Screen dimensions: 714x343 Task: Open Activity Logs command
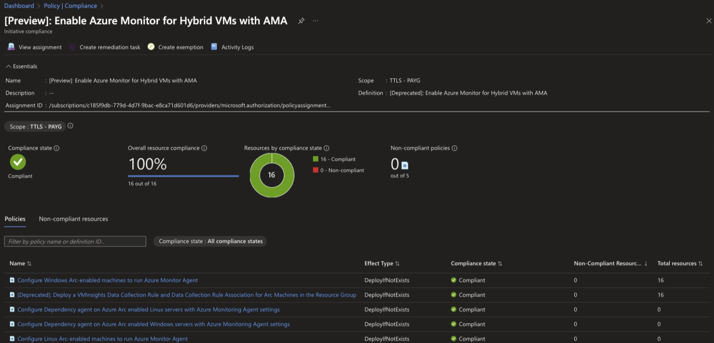[x=233, y=47]
